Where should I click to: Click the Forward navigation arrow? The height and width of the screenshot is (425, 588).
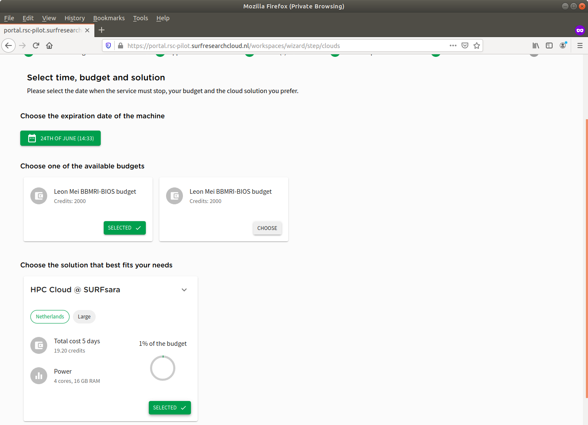[x=22, y=45]
